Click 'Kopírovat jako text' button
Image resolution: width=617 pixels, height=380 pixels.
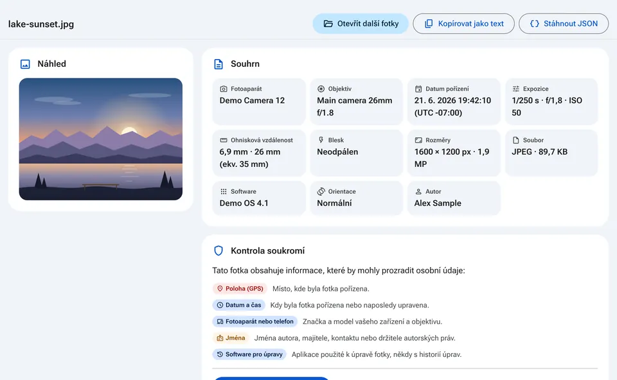pos(463,24)
